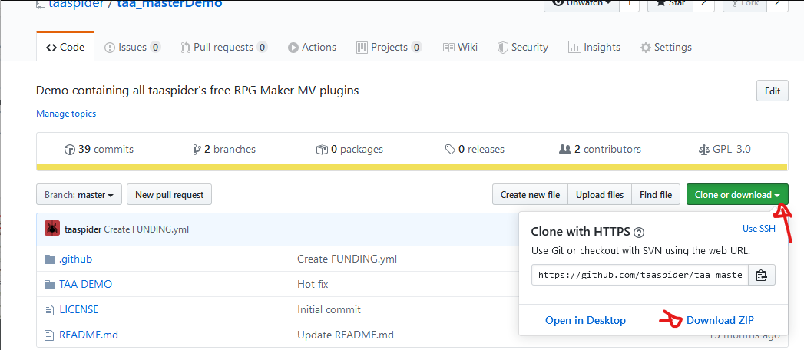Click the folder icon beside TAA DEMO
Image resolution: width=804 pixels, height=350 pixels.
tap(49, 285)
